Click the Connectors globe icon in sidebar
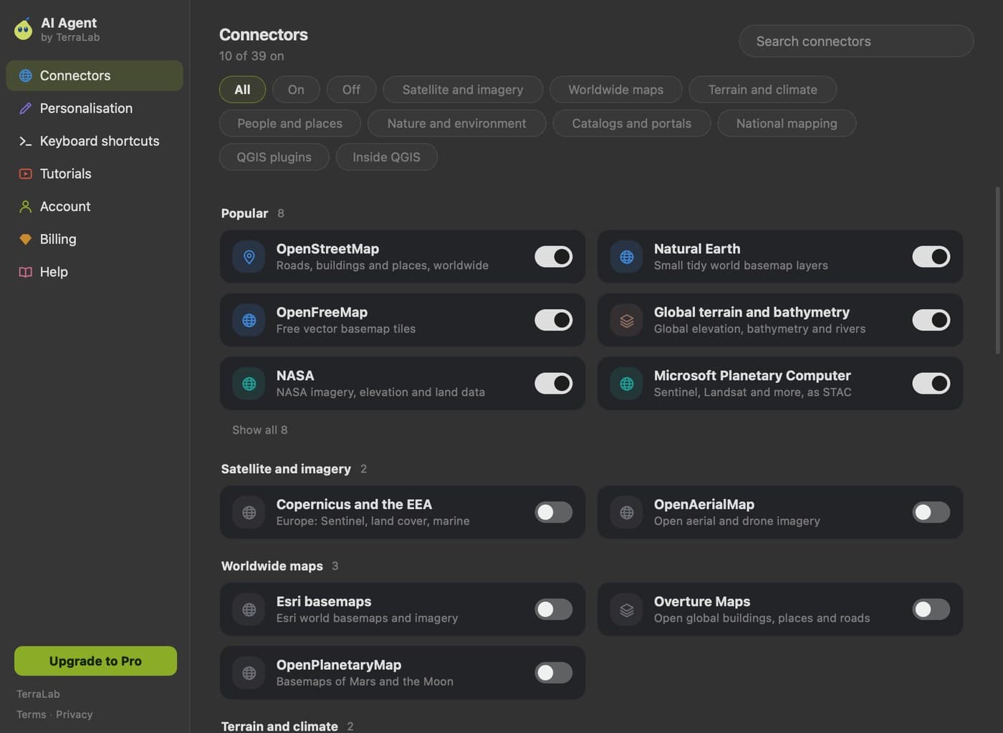 pyautogui.click(x=26, y=76)
